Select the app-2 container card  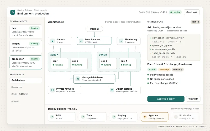[79, 63]
